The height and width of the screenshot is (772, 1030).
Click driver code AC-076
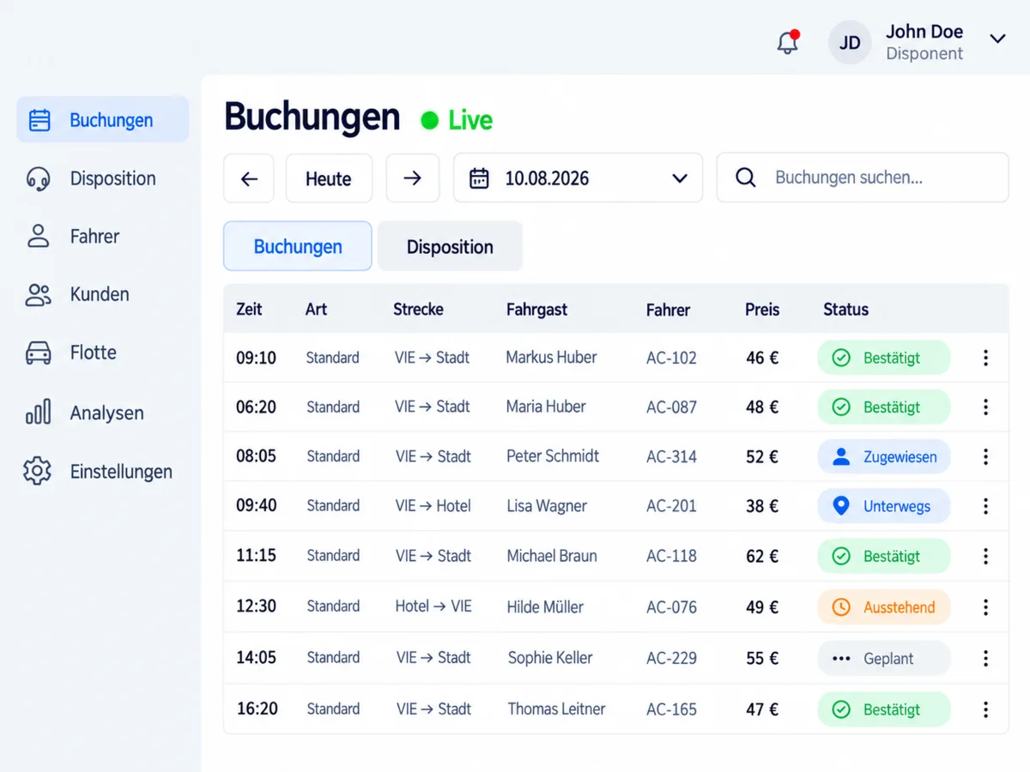pos(671,607)
